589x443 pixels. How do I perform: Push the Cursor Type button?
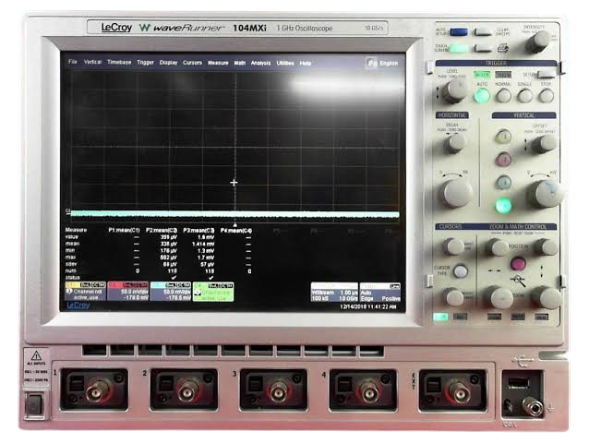point(461,271)
